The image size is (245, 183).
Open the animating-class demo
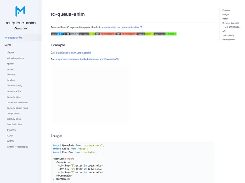point(15,58)
